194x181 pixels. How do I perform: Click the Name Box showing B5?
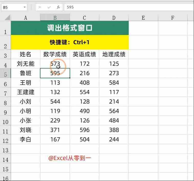coord(14,7)
